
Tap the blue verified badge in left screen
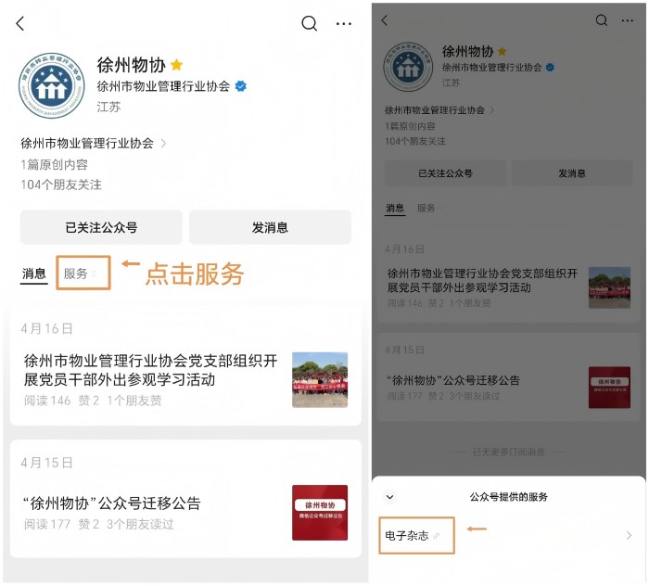(240, 86)
